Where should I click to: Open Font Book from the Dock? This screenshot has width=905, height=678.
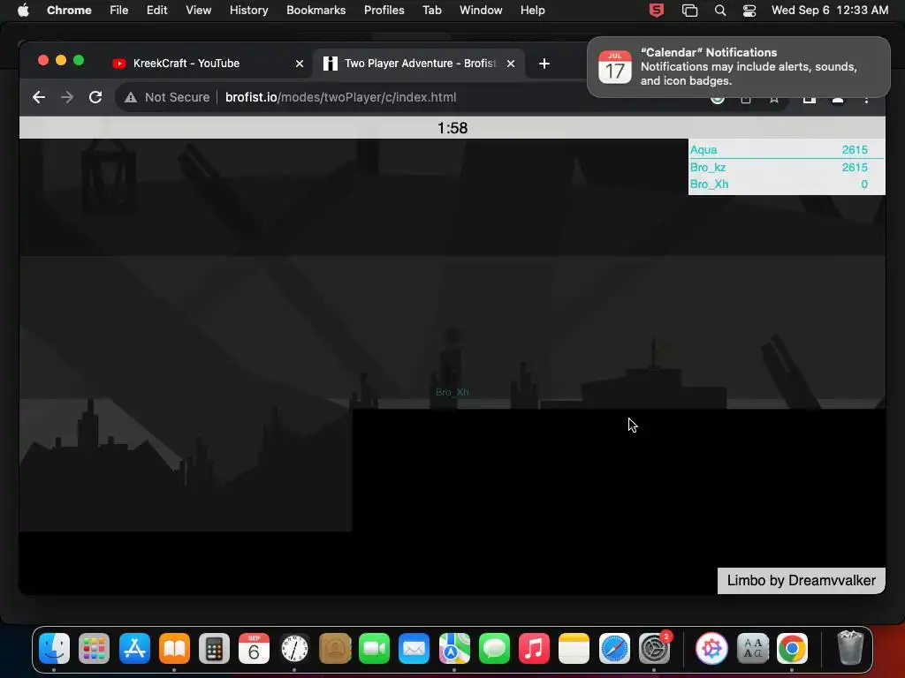[753, 649]
